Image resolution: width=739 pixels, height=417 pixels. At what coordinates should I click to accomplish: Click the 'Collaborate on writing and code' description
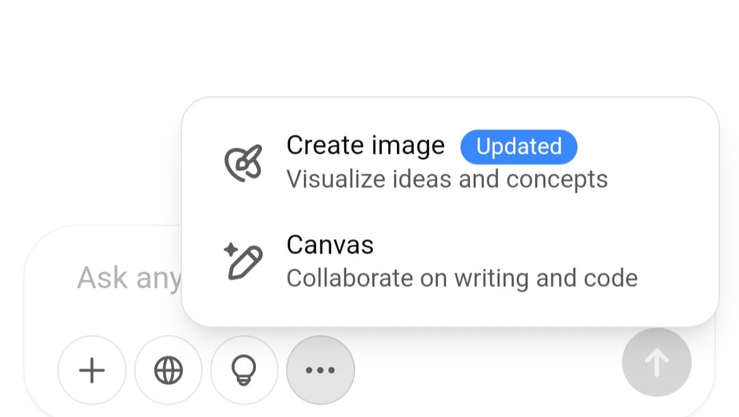tap(462, 278)
